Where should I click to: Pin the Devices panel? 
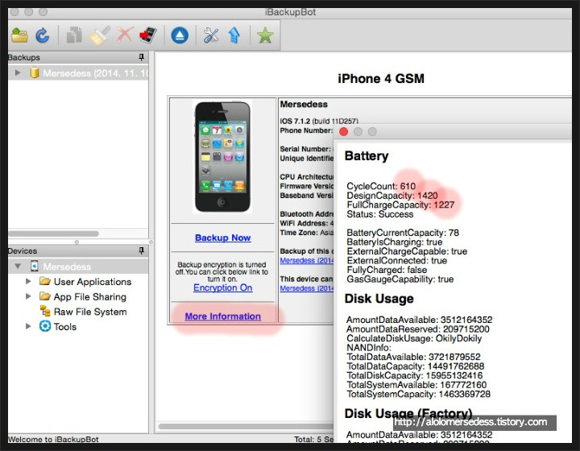tap(141, 250)
